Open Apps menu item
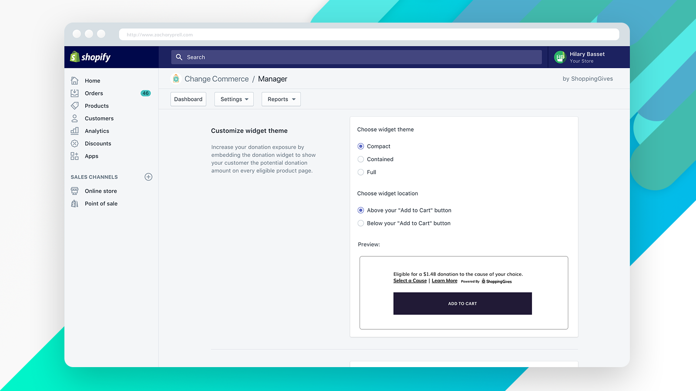 pos(92,156)
